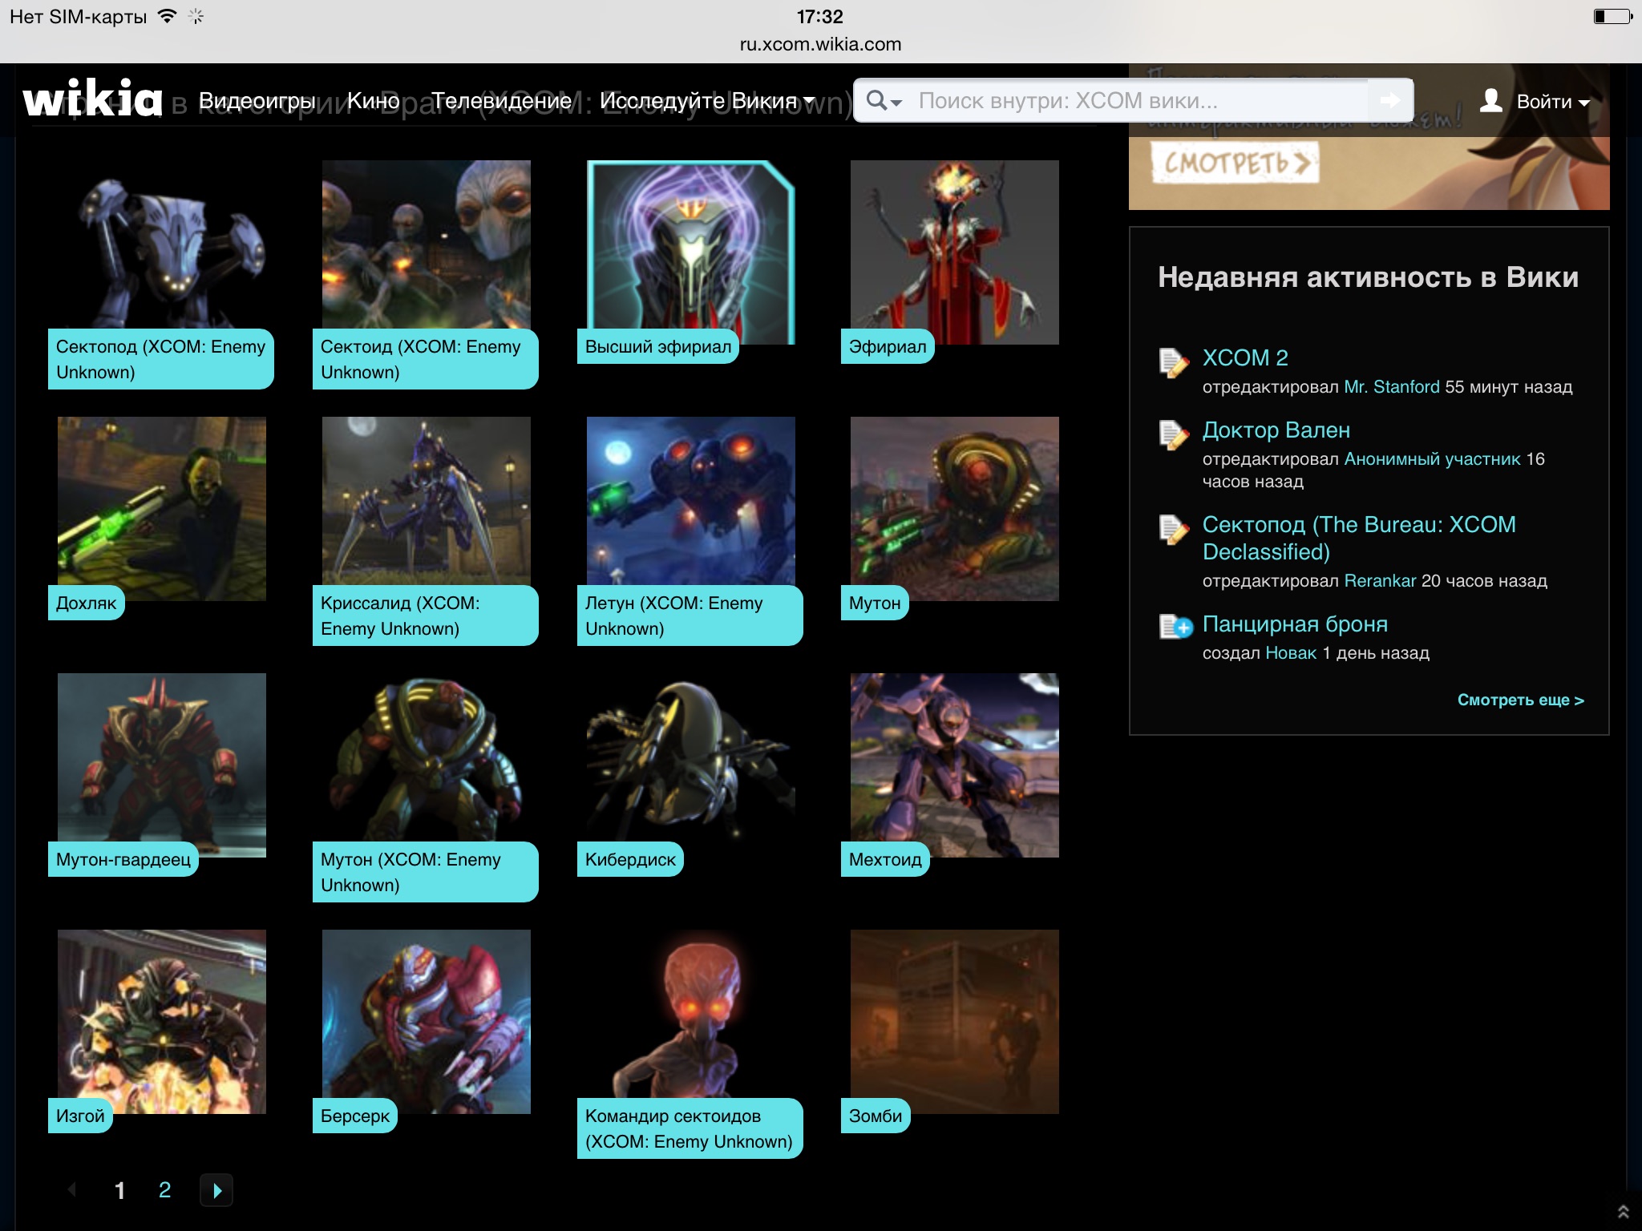Open the Доктор Вален activity link
The width and height of the screenshot is (1642, 1231).
[x=1276, y=430]
